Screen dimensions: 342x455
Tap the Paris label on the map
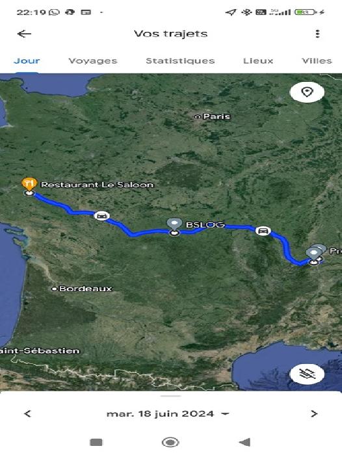(217, 116)
